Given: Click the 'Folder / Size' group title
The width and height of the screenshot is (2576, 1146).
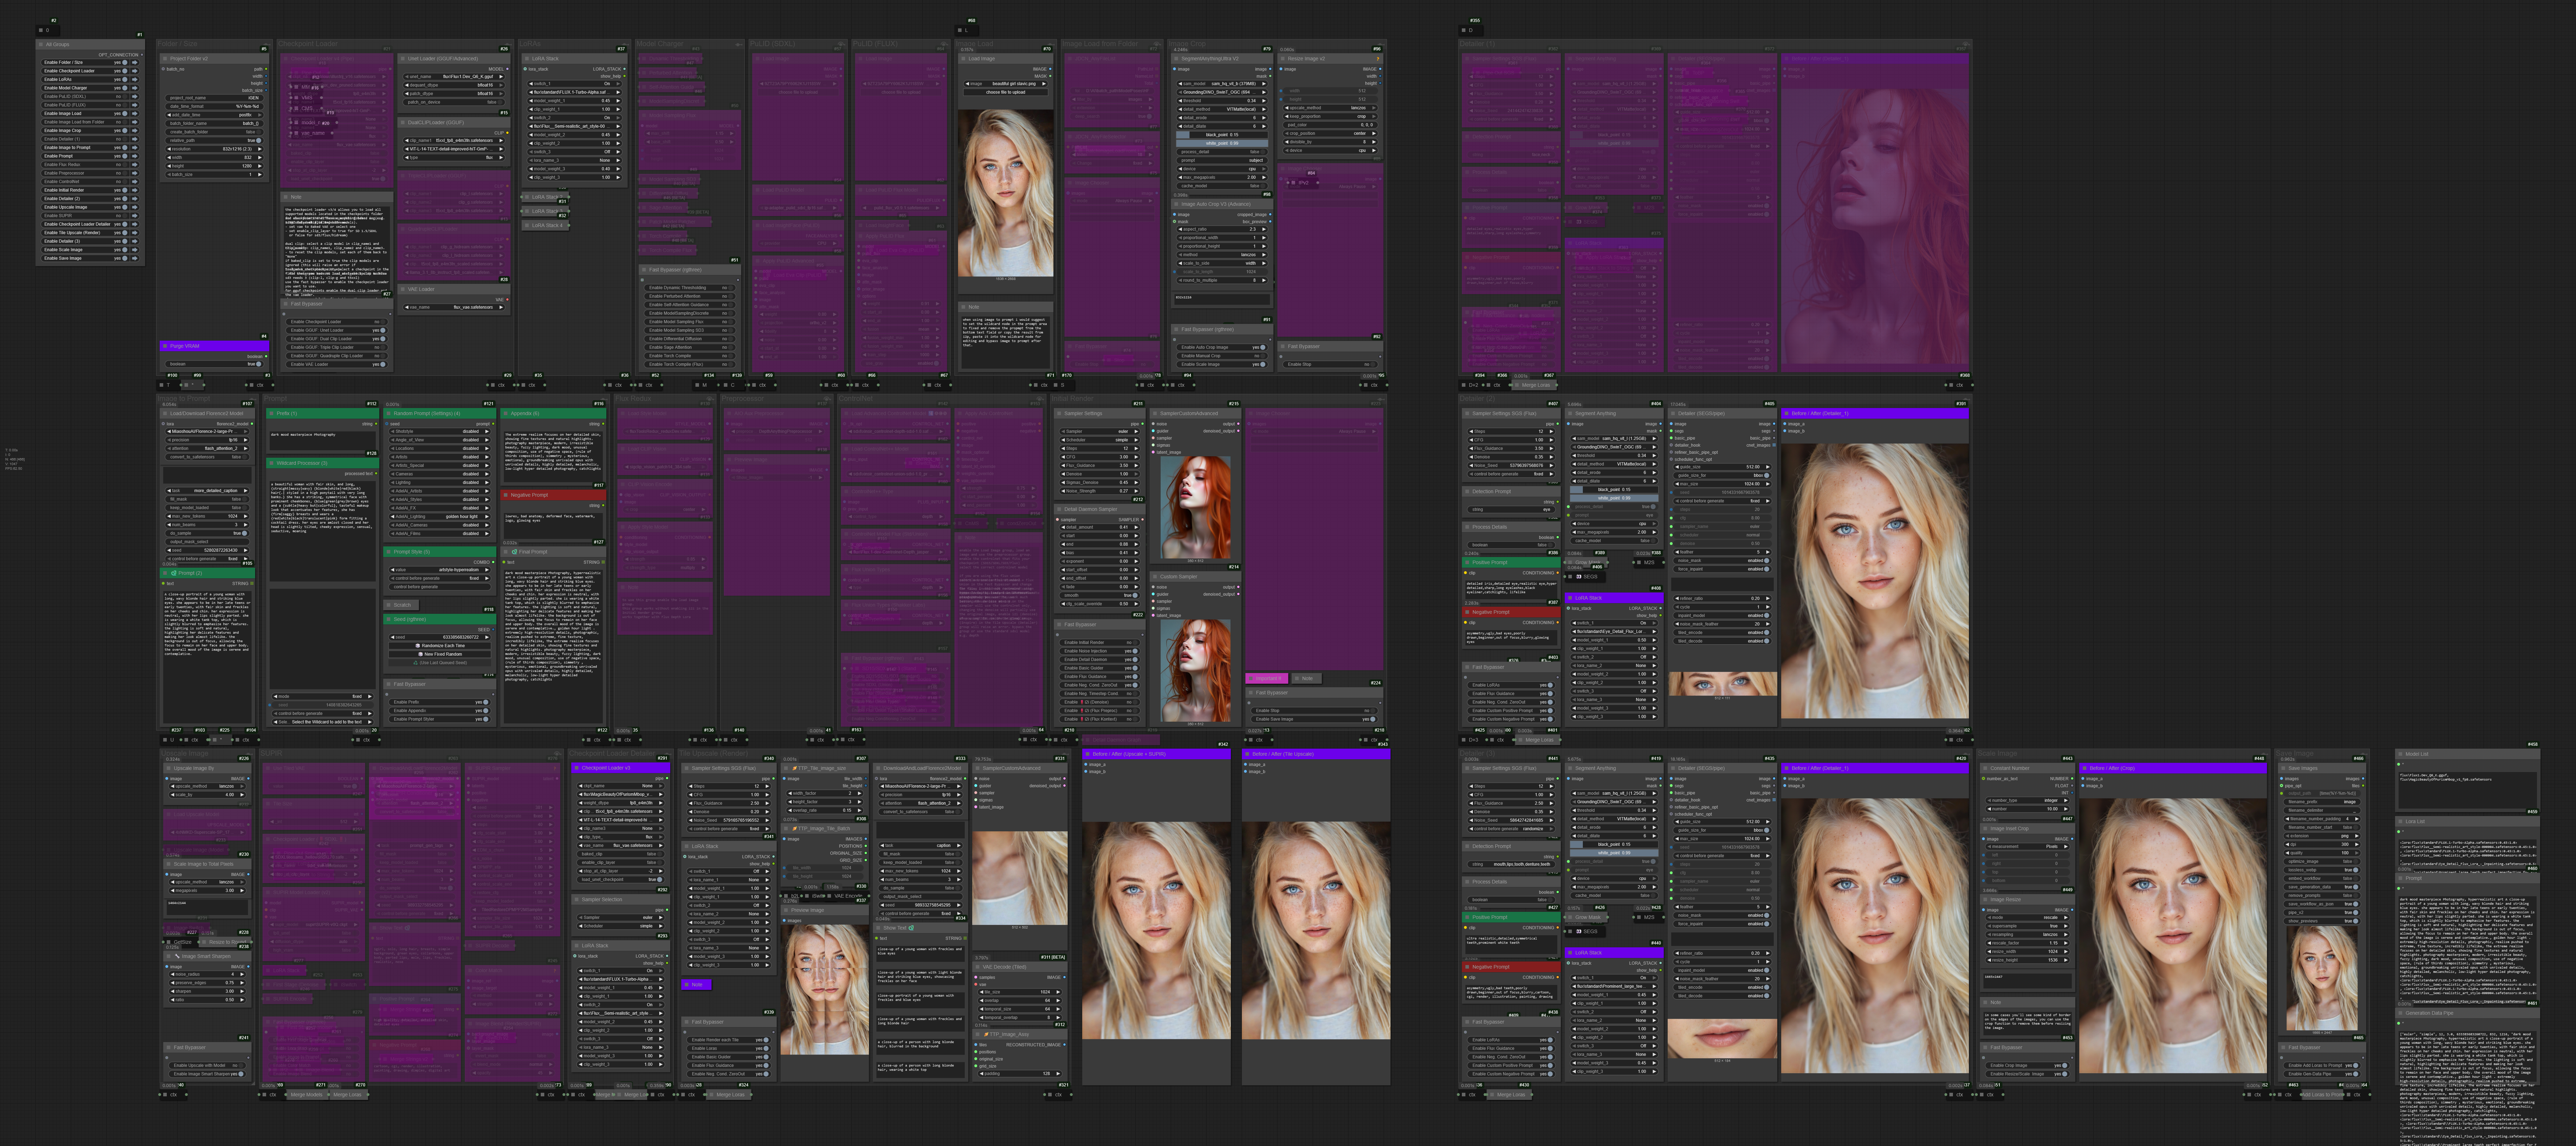Looking at the screenshot, I should tap(178, 44).
